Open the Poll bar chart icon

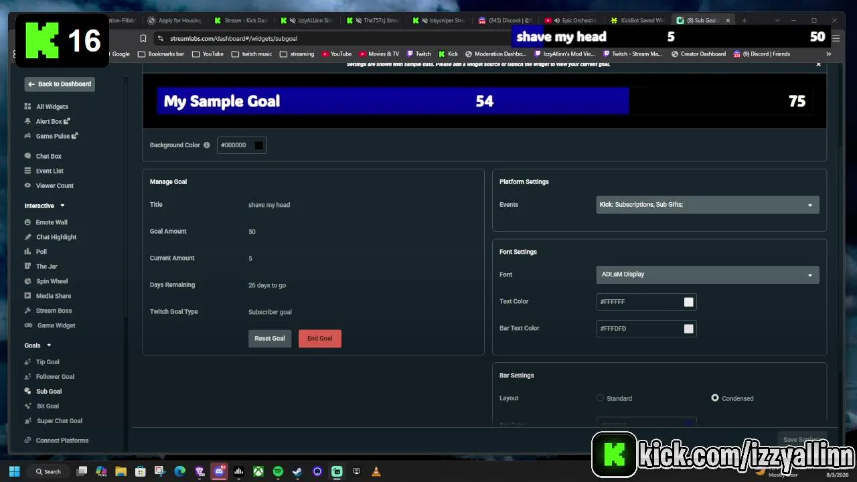[x=27, y=252]
